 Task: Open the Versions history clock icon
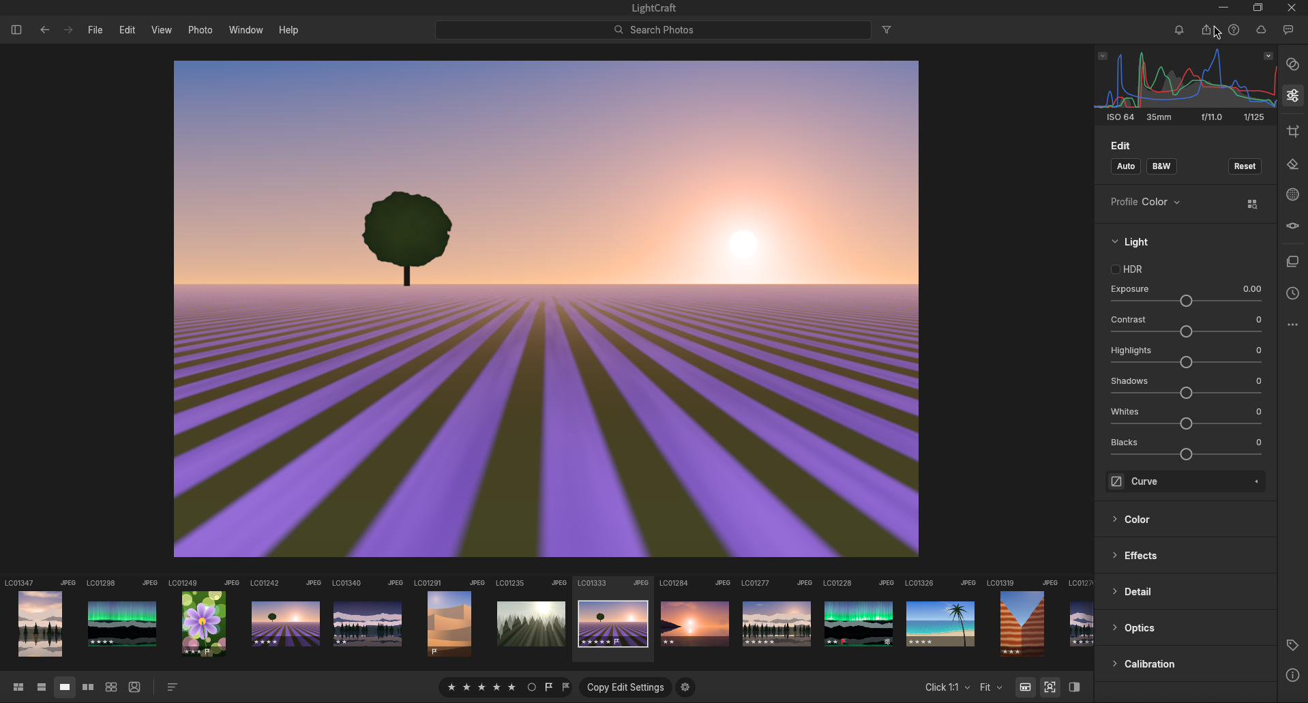(x=1293, y=294)
